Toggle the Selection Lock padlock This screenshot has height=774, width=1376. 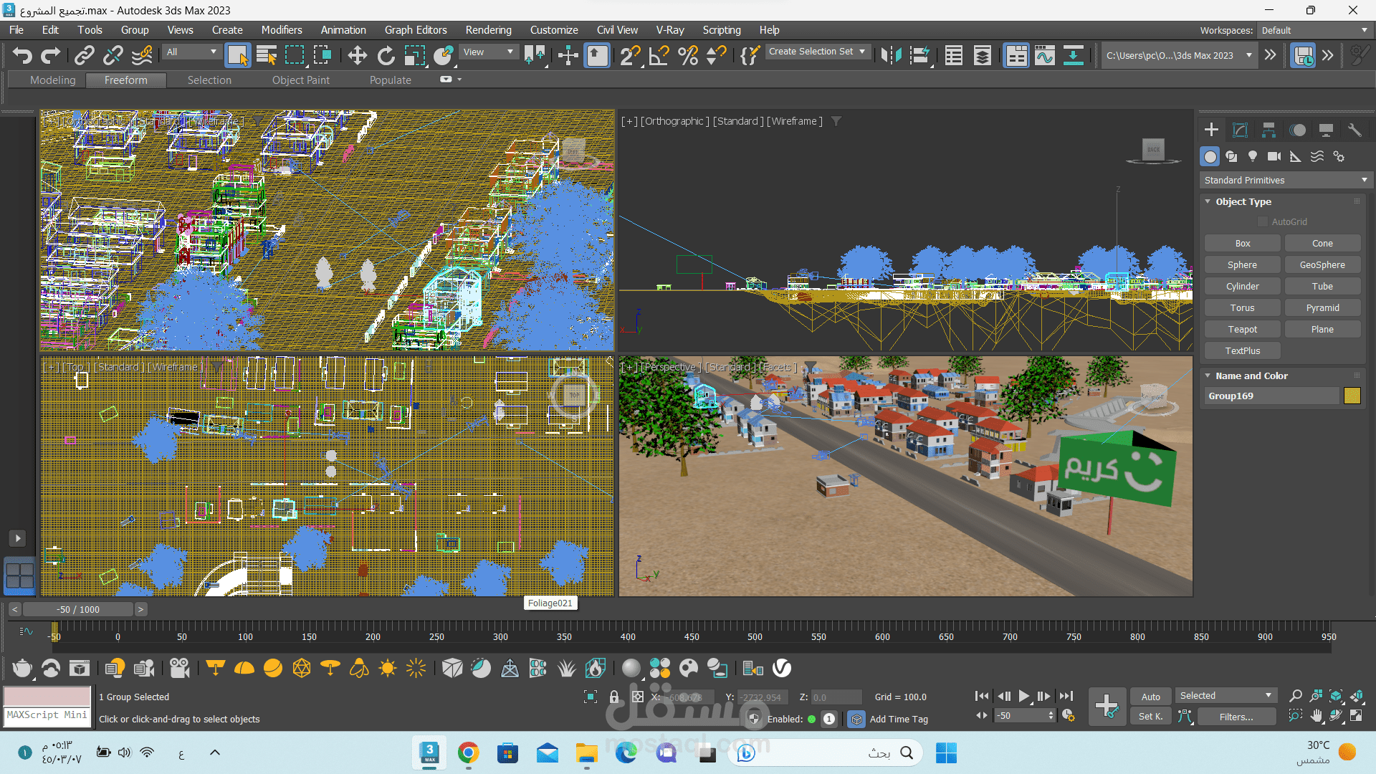(614, 697)
